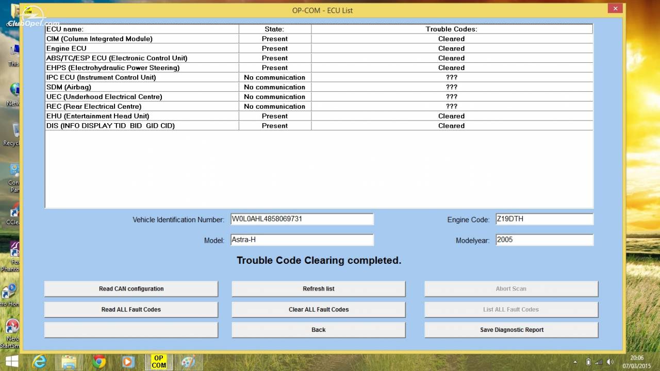This screenshot has width=660, height=371.
Task: Open the Windows Start button
Action: coord(12,361)
